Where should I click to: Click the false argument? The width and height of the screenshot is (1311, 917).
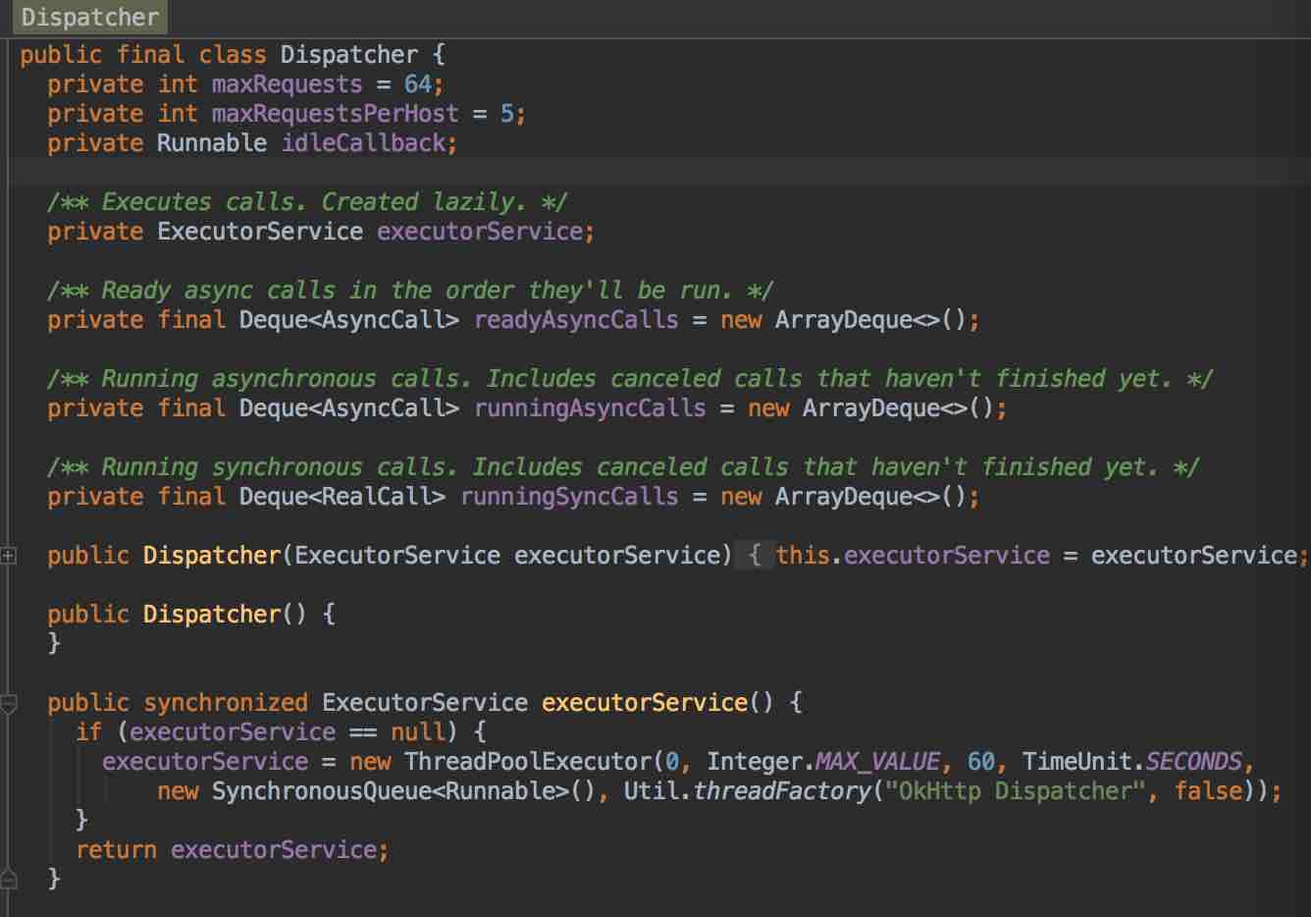click(x=1208, y=791)
